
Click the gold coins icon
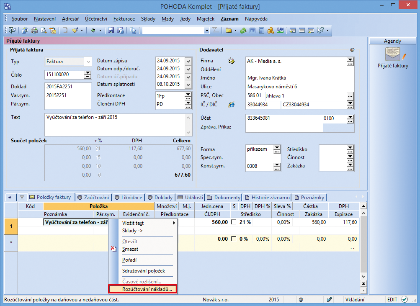click(271, 31)
